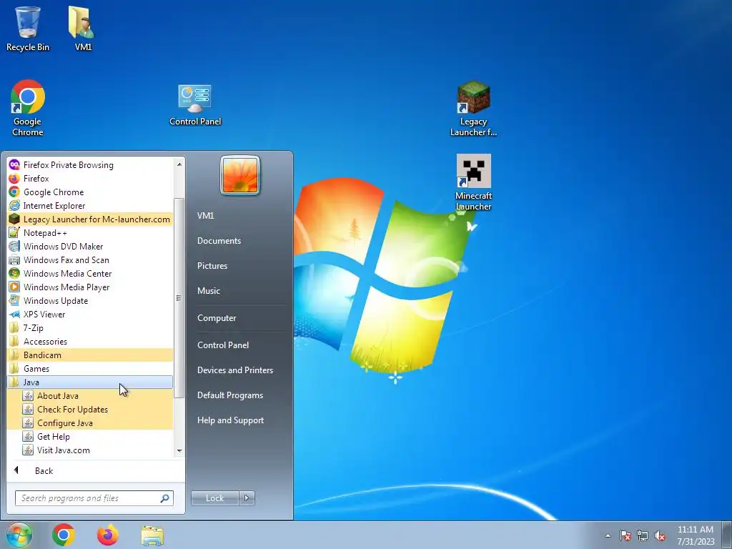Click the search magnifier icon in the search box
Viewport: 732px width, 549px height.
point(165,498)
